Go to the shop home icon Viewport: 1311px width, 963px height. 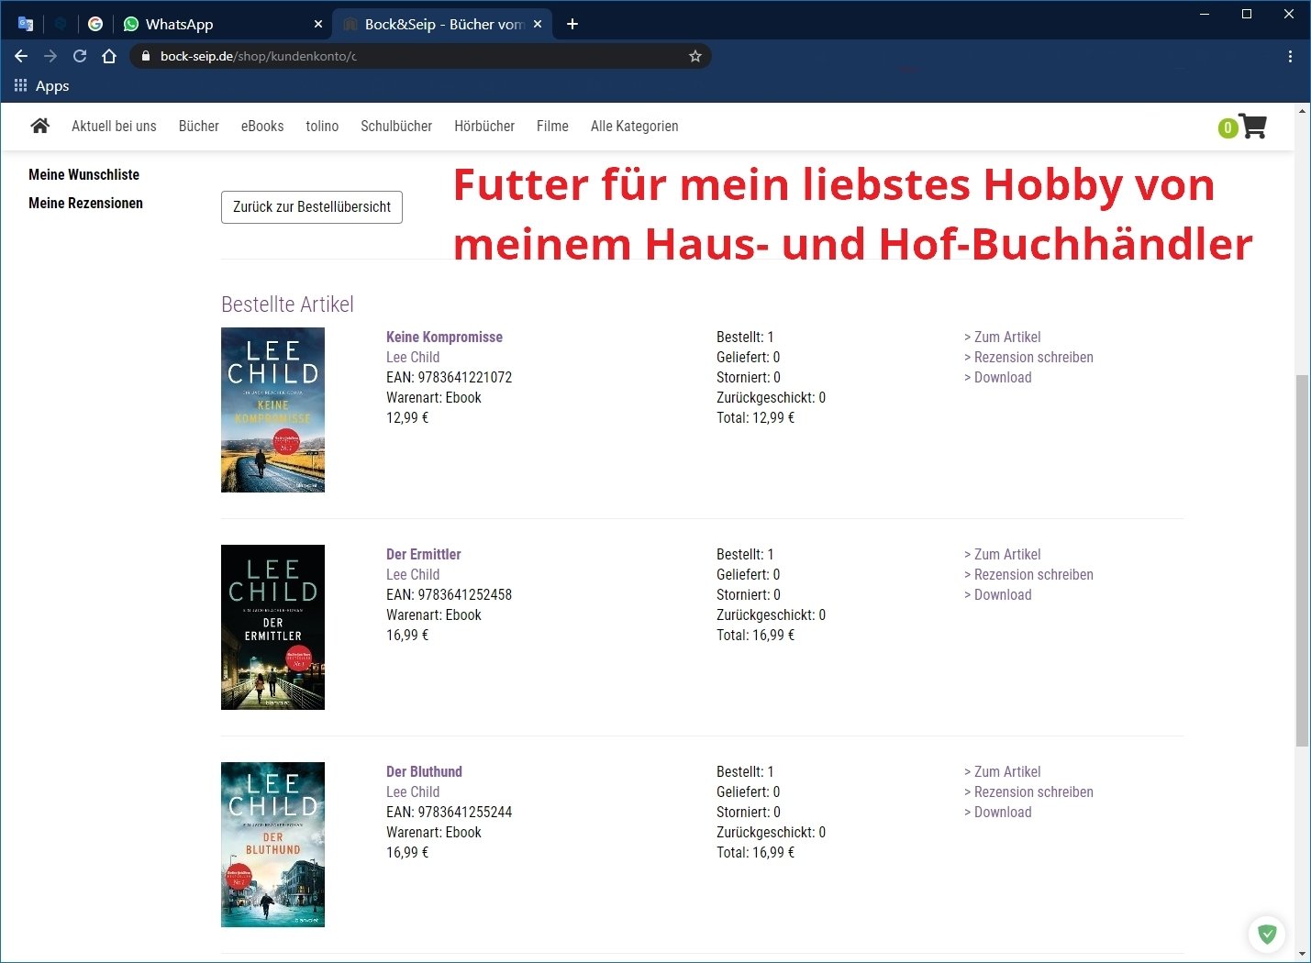39,126
